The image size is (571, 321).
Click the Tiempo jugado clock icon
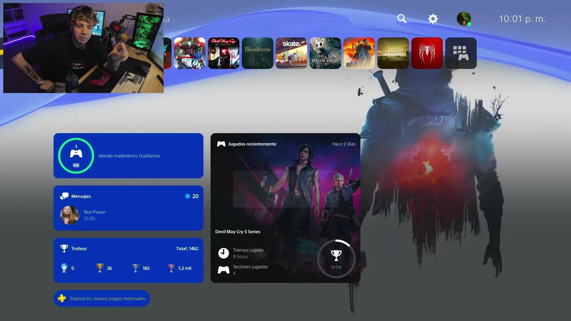tap(223, 253)
